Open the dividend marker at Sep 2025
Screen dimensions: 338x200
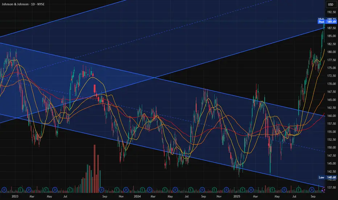pos(312,190)
